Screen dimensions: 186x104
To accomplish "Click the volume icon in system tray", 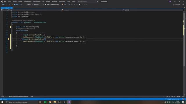I will 170,102.
